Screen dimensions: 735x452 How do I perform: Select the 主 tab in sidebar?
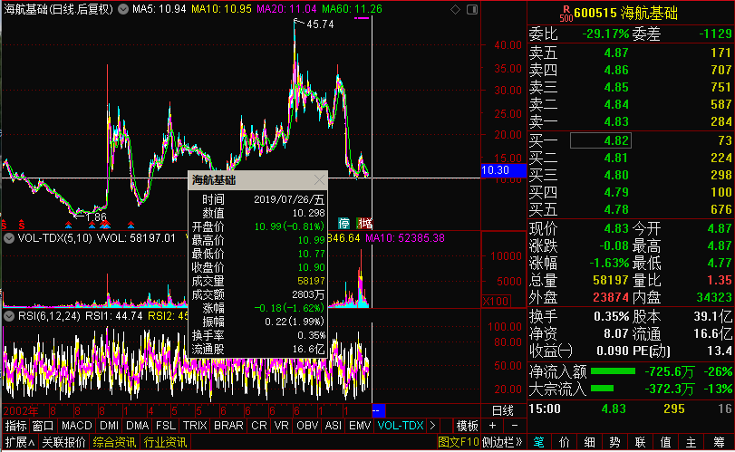(x=691, y=442)
